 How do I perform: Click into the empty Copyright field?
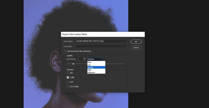[101, 46]
